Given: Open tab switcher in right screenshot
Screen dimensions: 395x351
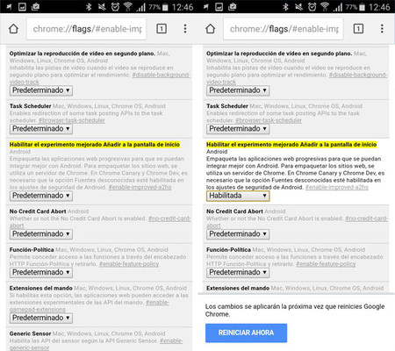Looking at the screenshot, I should (358, 29).
